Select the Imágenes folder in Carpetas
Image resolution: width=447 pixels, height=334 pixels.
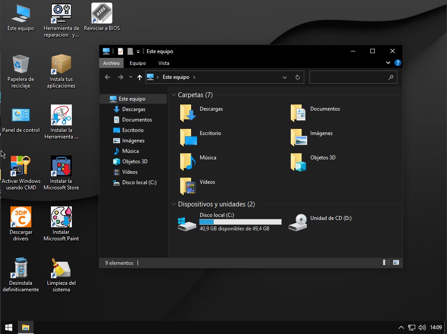click(311, 137)
